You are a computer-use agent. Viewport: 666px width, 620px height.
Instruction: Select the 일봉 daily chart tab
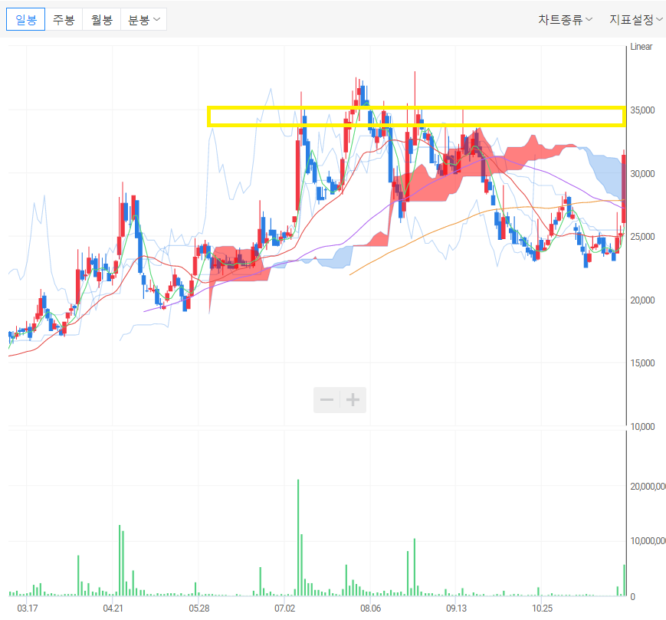[x=25, y=19]
